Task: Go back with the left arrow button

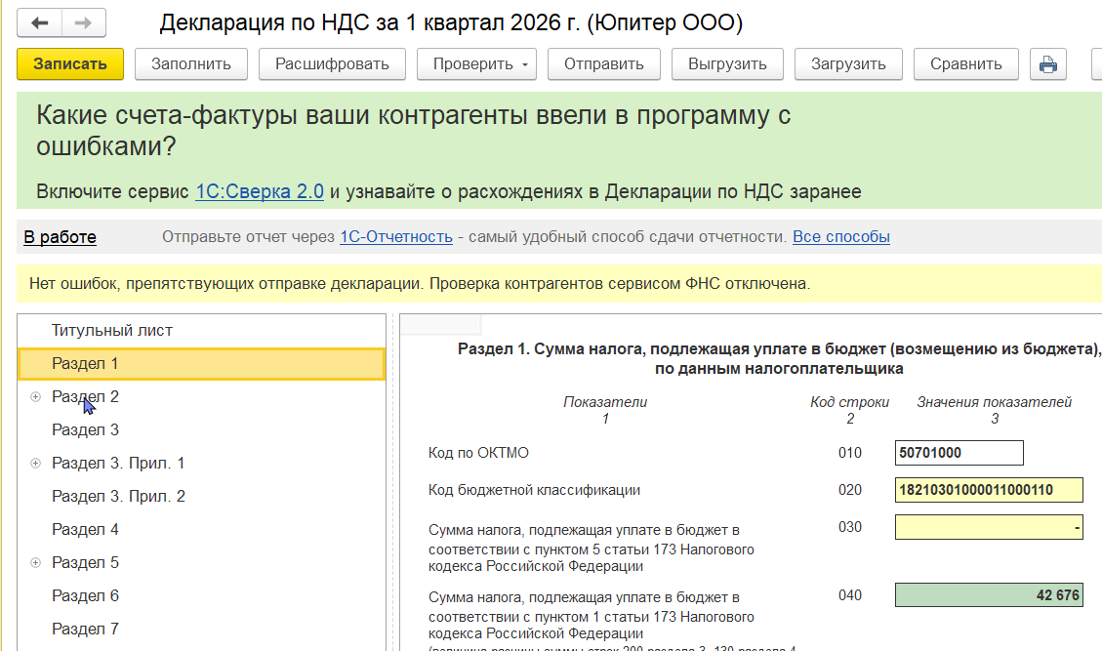Action: click(x=40, y=23)
